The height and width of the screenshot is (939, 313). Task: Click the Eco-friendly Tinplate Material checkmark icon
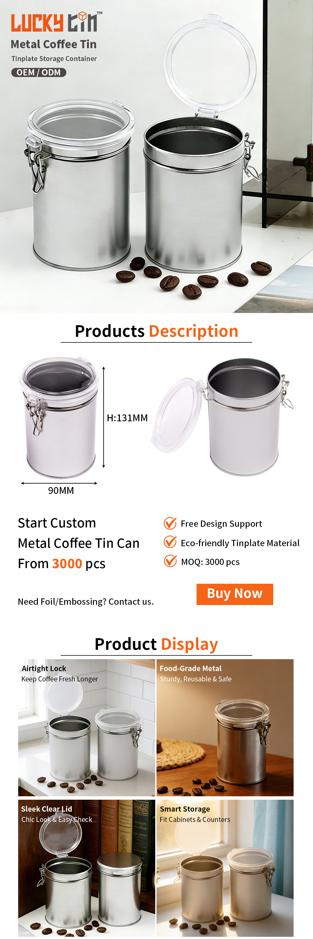[x=170, y=542]
